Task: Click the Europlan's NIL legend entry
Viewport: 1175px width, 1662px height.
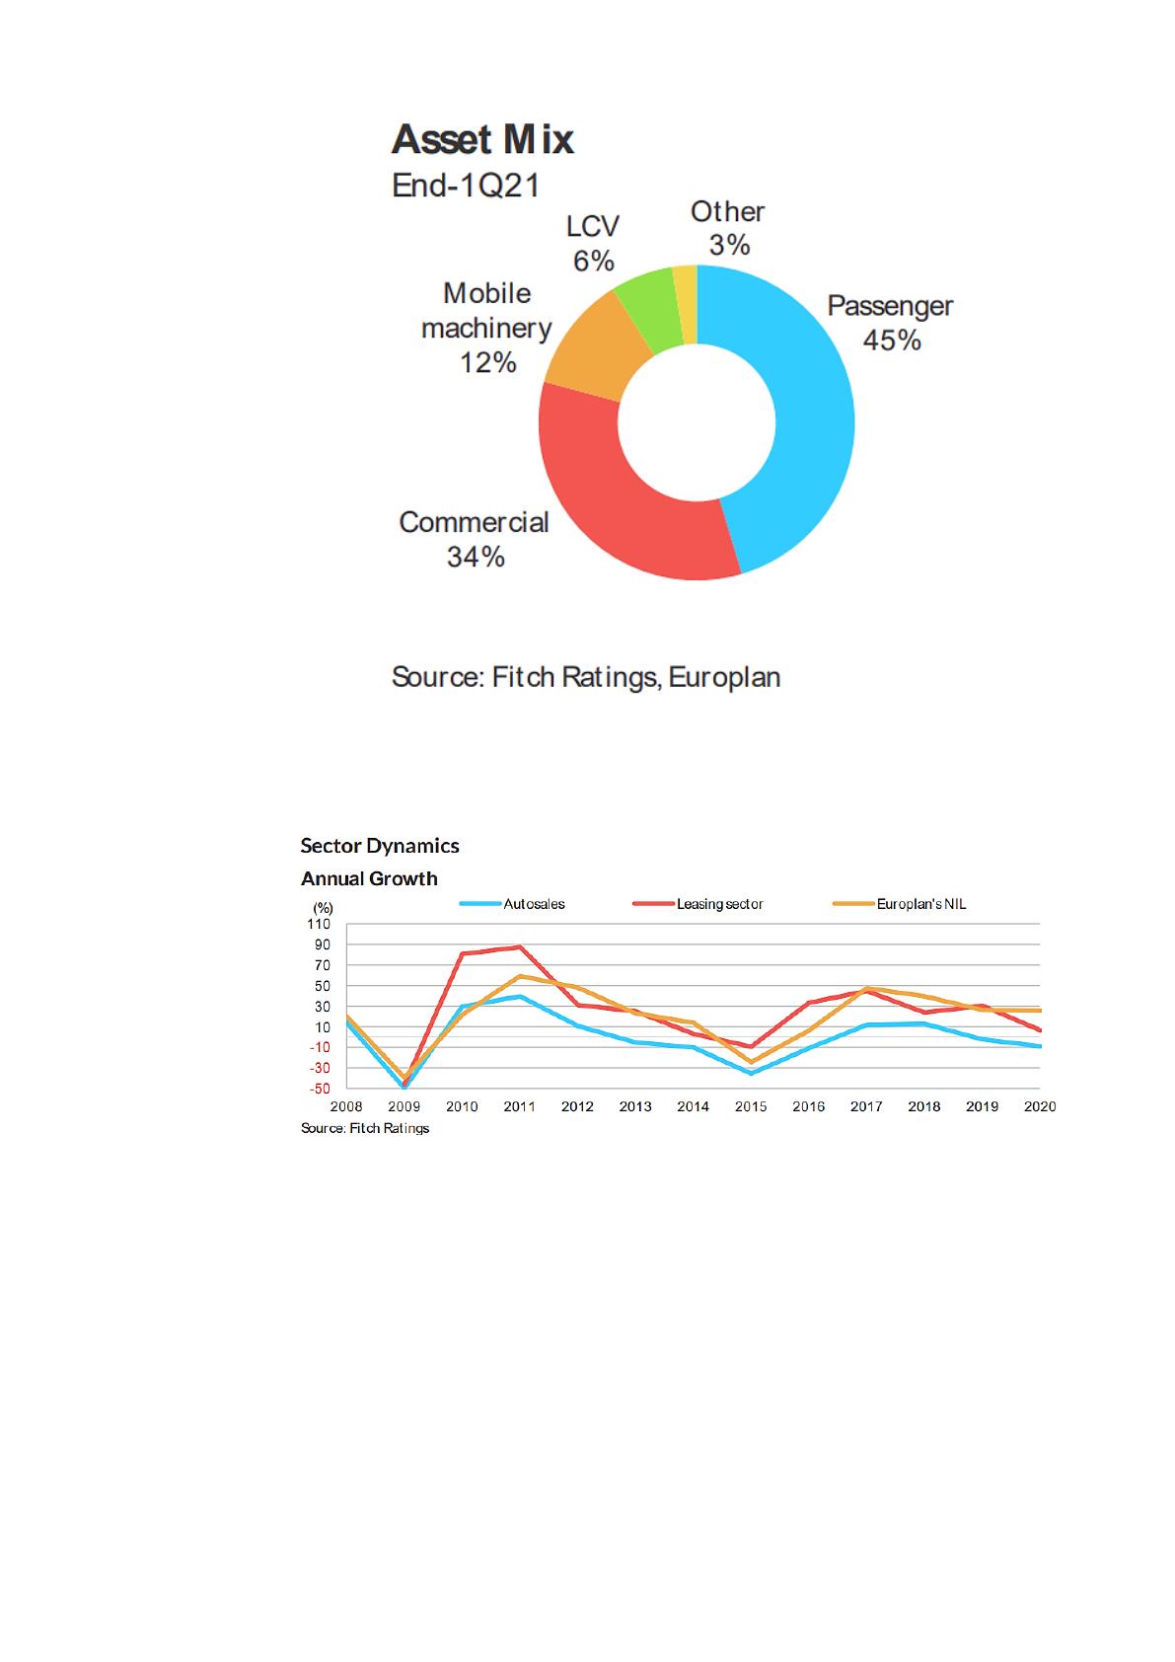Action: point(900,903)
